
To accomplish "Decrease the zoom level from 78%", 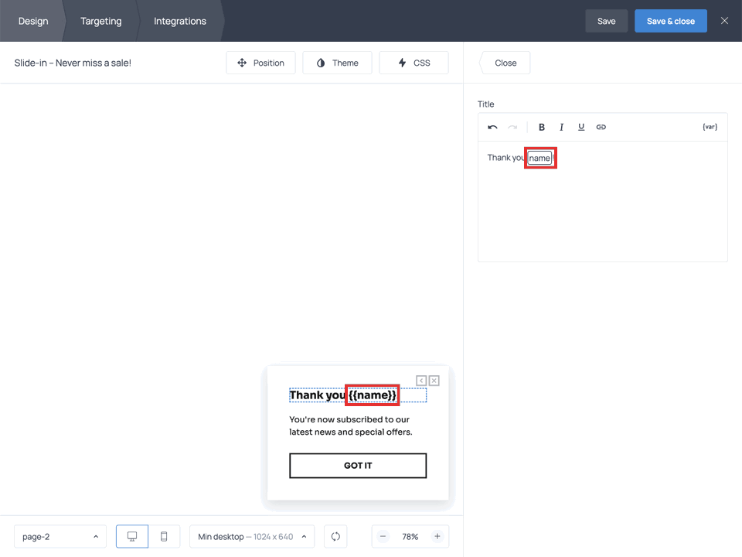I will [383, 536].
